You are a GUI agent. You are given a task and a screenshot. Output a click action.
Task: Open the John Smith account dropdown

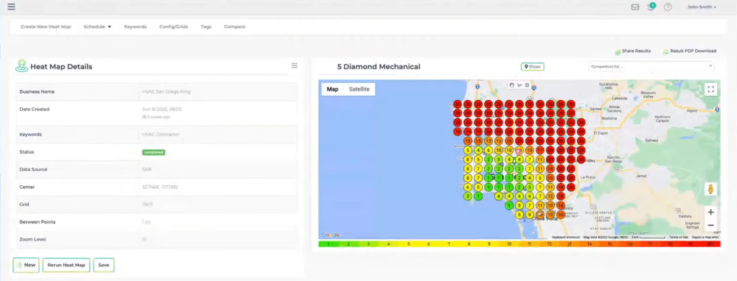702,7
